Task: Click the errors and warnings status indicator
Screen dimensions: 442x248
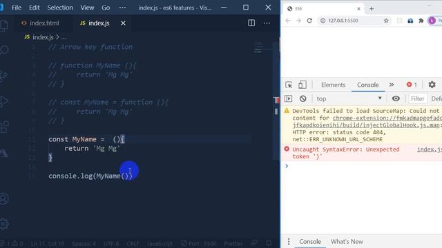Action: point(12,243)
